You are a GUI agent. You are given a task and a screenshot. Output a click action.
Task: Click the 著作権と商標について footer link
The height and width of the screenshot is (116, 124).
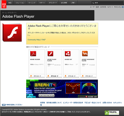click(x=54, y=103)
